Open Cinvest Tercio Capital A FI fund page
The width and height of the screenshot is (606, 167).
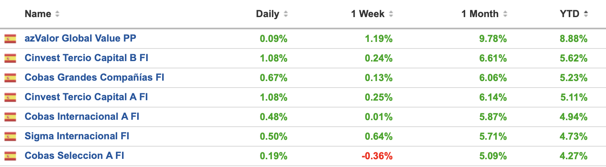86,97
